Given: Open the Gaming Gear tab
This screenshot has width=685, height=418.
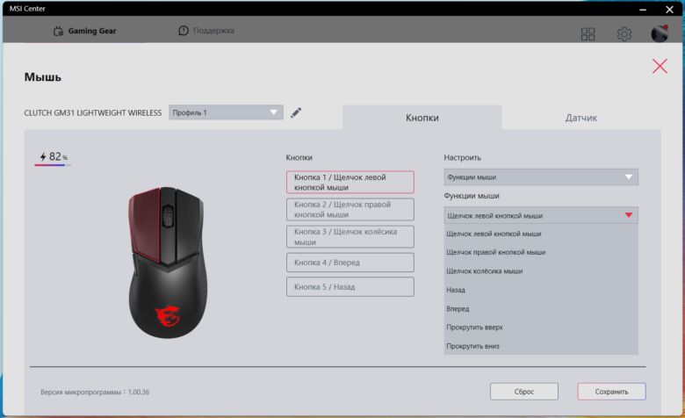Looking at the screenshot, I should coord(85,31).
